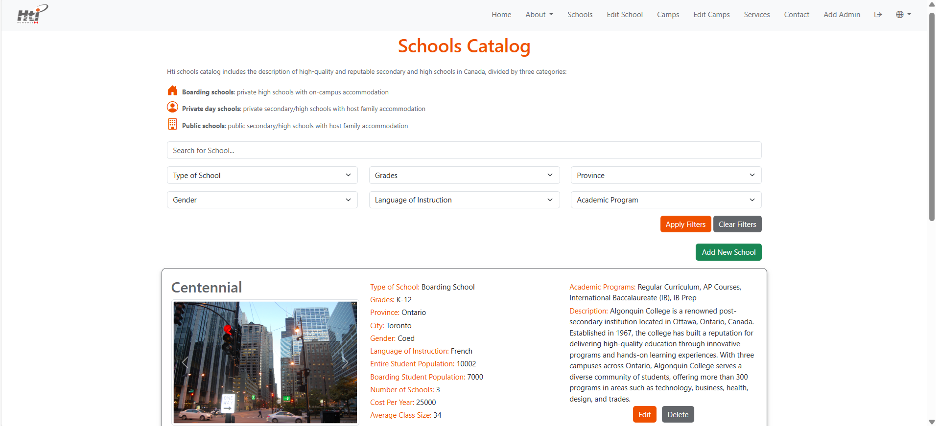The height and width of the screenshot is (426, 938).
Task: Click the page vertical scrollbar
Action: [x=932, y=117]
